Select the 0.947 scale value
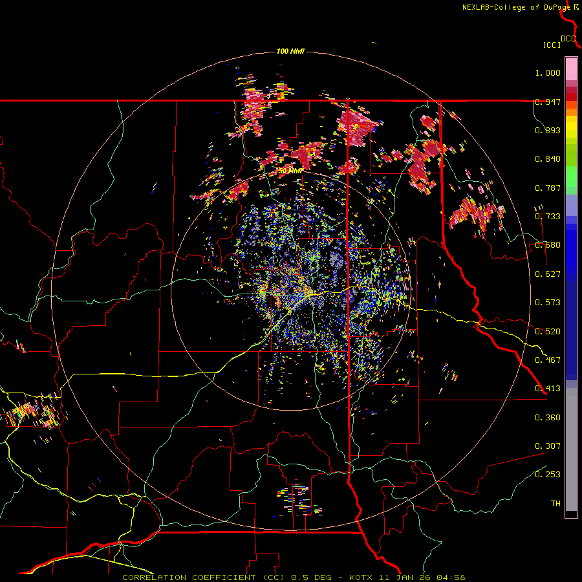This screenshot has width=582, height=582. point(548,102)
